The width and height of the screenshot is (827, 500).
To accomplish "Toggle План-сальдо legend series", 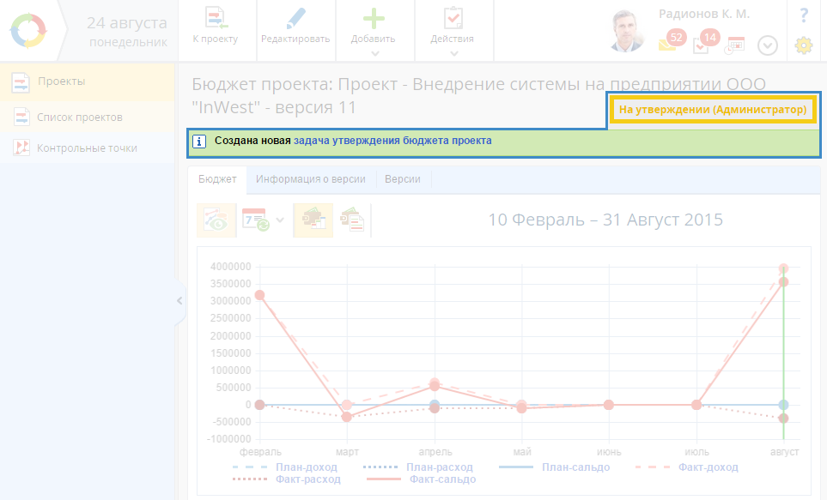I will 554,467.
